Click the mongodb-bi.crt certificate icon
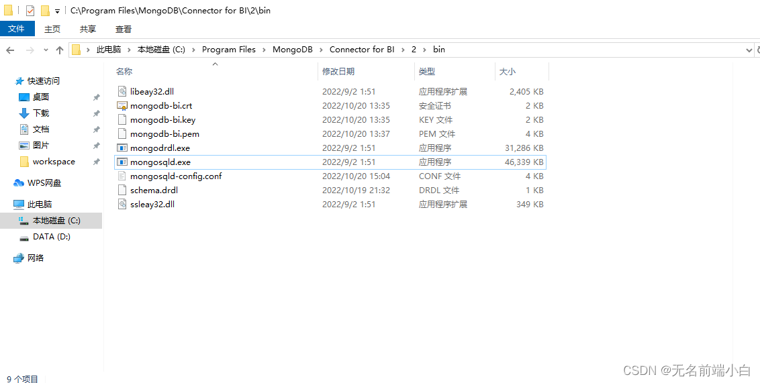Screen dimensions: 760x383 pyautogui.click(x=122, y=105)
